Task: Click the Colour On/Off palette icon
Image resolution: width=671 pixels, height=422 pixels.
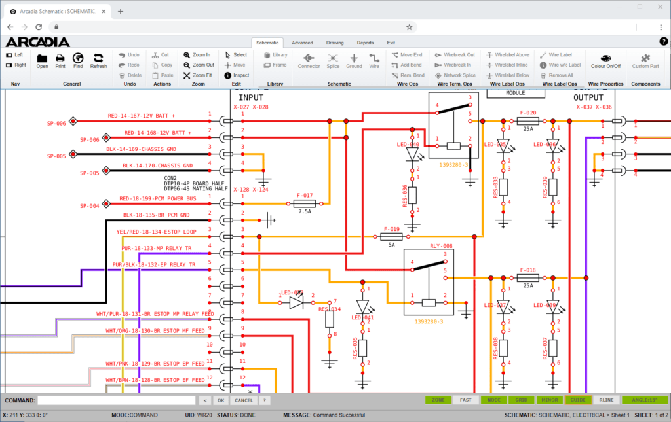Action: click(x=605, y=58)
